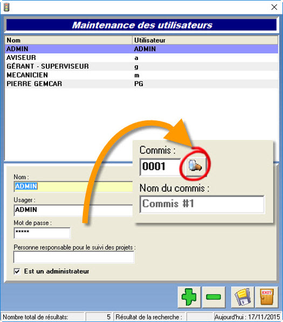Save changes with the floppy disk icon

pos(243,297)
